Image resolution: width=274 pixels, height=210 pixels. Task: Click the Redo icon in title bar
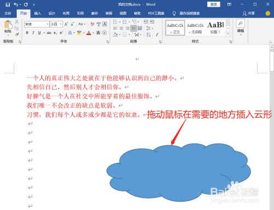(x=26, y=4)
